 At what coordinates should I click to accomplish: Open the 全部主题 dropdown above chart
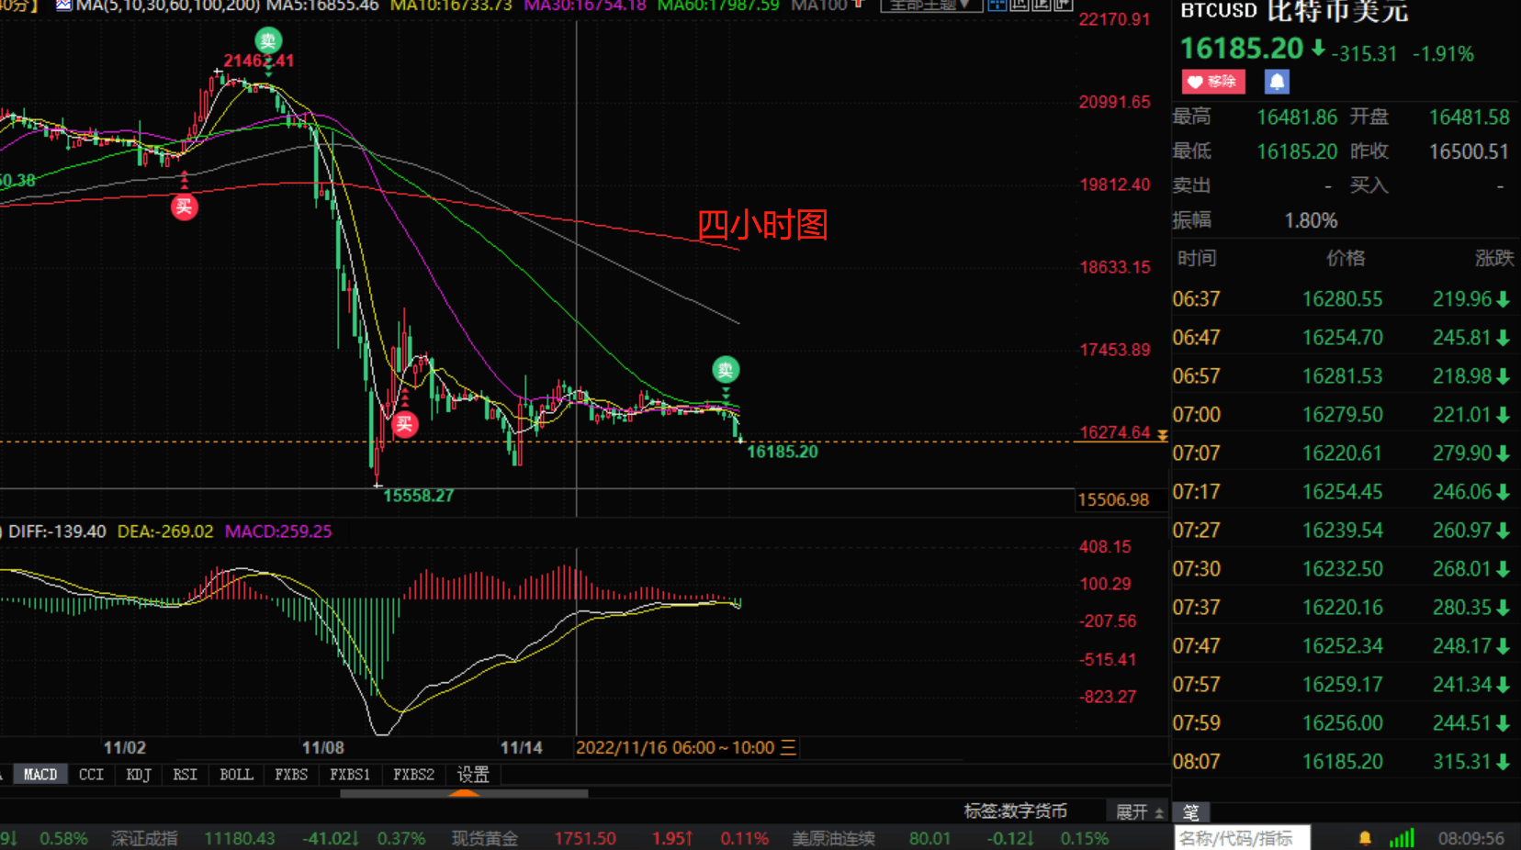[x=930, y=5]
